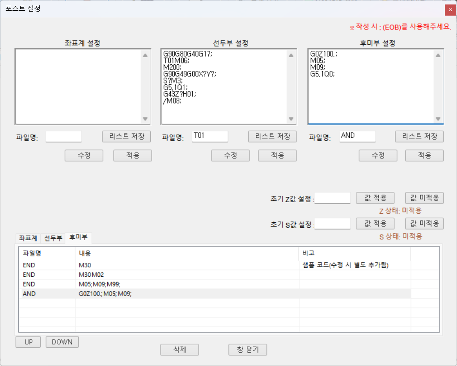Click 값 미적용 for the S value setting
457x366 pixels.
(423, 223)
